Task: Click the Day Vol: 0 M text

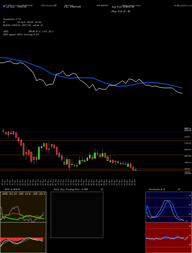Action: [121, 11]
